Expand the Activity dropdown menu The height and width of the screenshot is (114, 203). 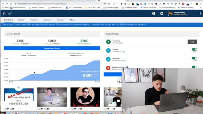click(x=61, y=20)
